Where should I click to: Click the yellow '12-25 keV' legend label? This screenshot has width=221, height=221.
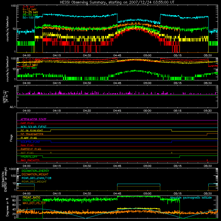[x=30, y=12]
